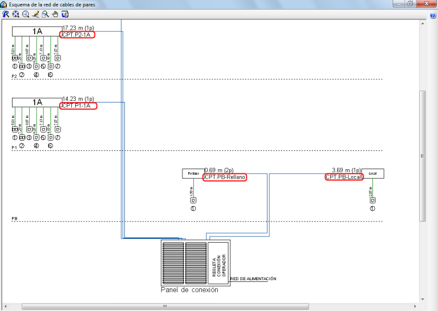
Task: Click the application icon in title bar
Action: (3, 5)
